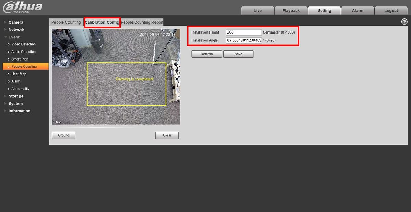Go to the Alarm top tab
Image resolution: width=411 pixels, height=212 pixels.
(358, 11)
